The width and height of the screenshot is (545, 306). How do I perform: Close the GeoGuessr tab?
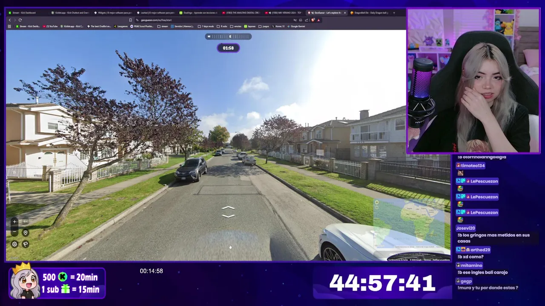coord(345,13)
